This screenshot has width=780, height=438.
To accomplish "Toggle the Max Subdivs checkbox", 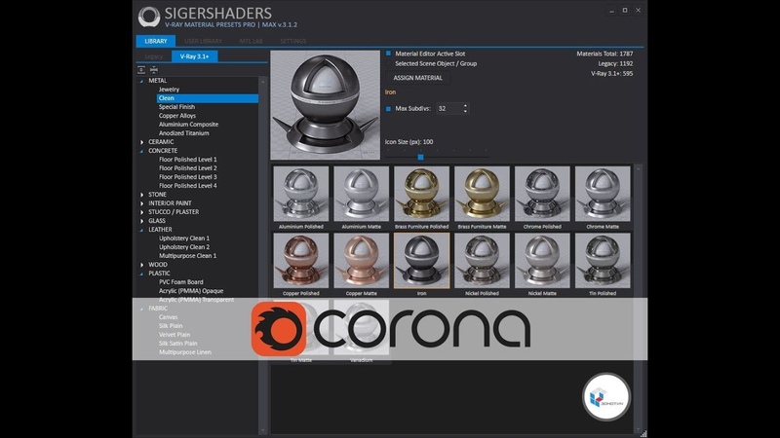I will tap(388, 108).
